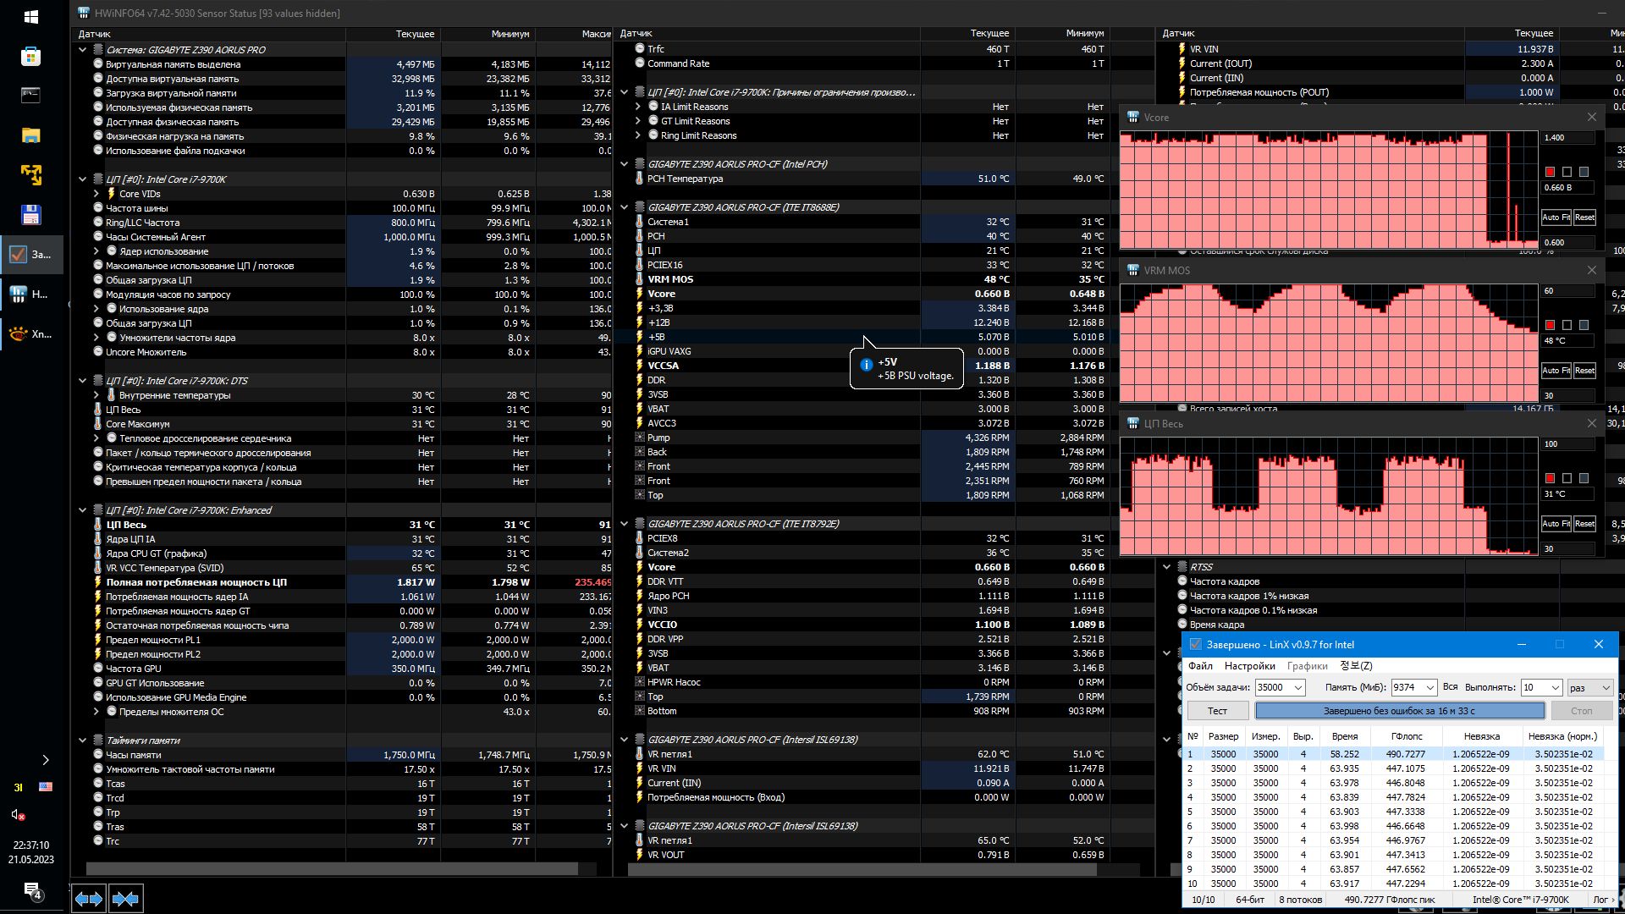
Task: Open the Настройки menu in LinX
Action: tap(1249, 666)
